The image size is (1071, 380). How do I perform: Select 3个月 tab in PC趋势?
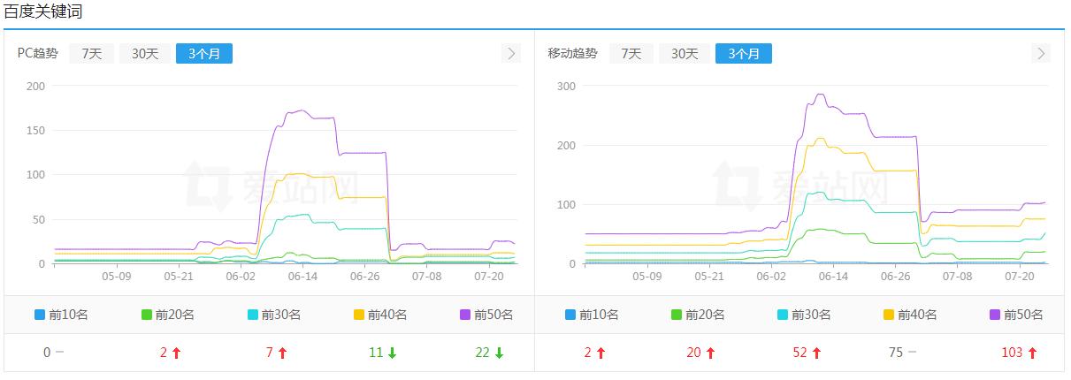tap(204, 54)
